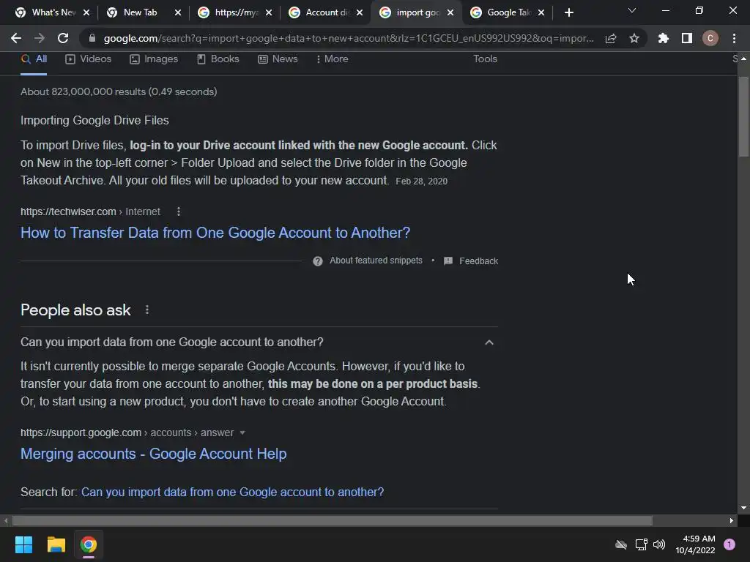Open network status tray icon
This screenshot has height=562, width=750.
click(x=641, y=544)
